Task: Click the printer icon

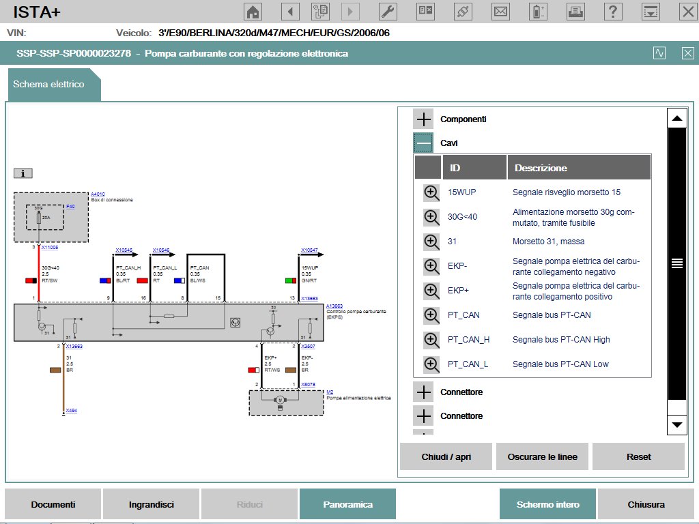Action: (x=576, y=11)
